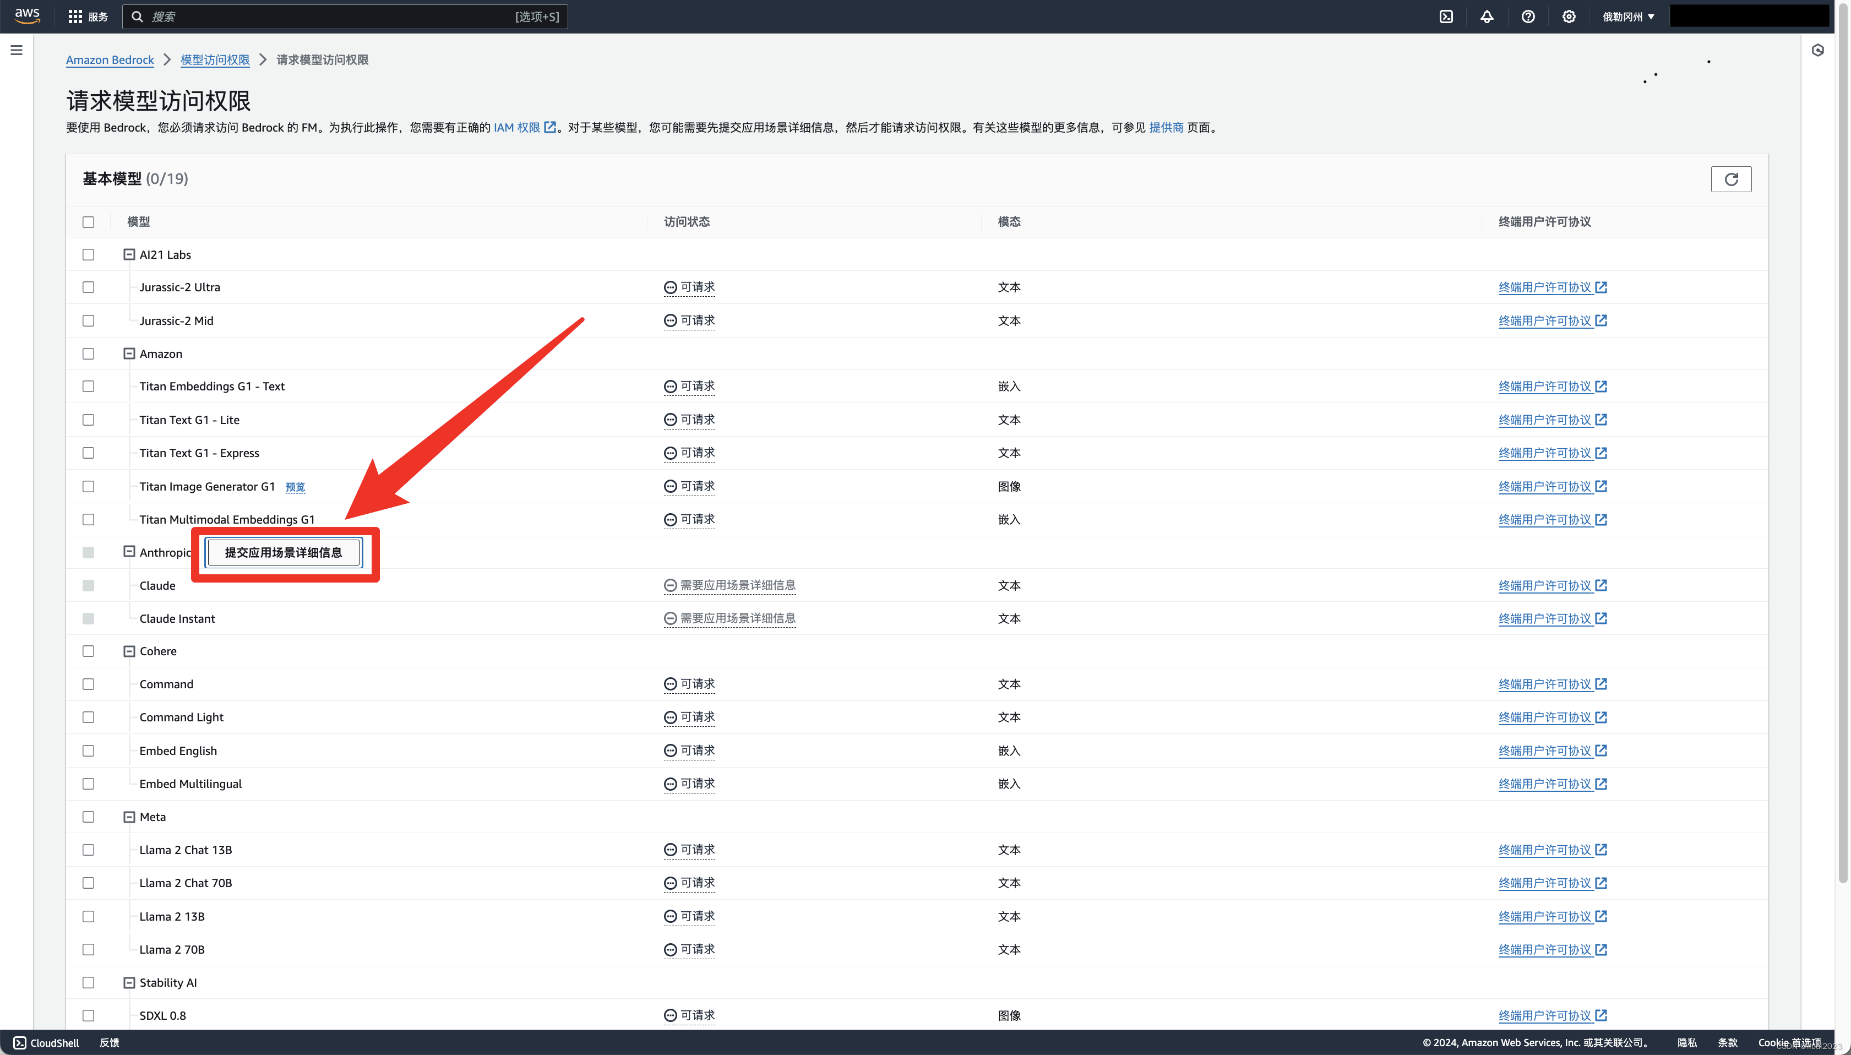Click status icon for Titan Text G1 - Lite
Screen dimensions: 1851x1055
(670, 420)
